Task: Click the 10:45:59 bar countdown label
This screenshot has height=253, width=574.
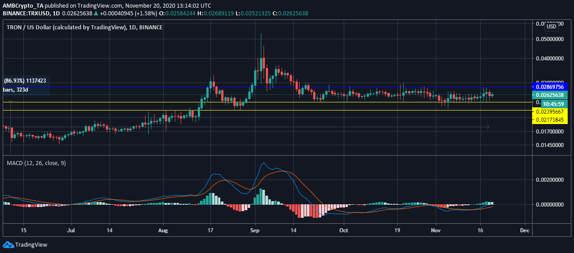Action: (547, 103)
